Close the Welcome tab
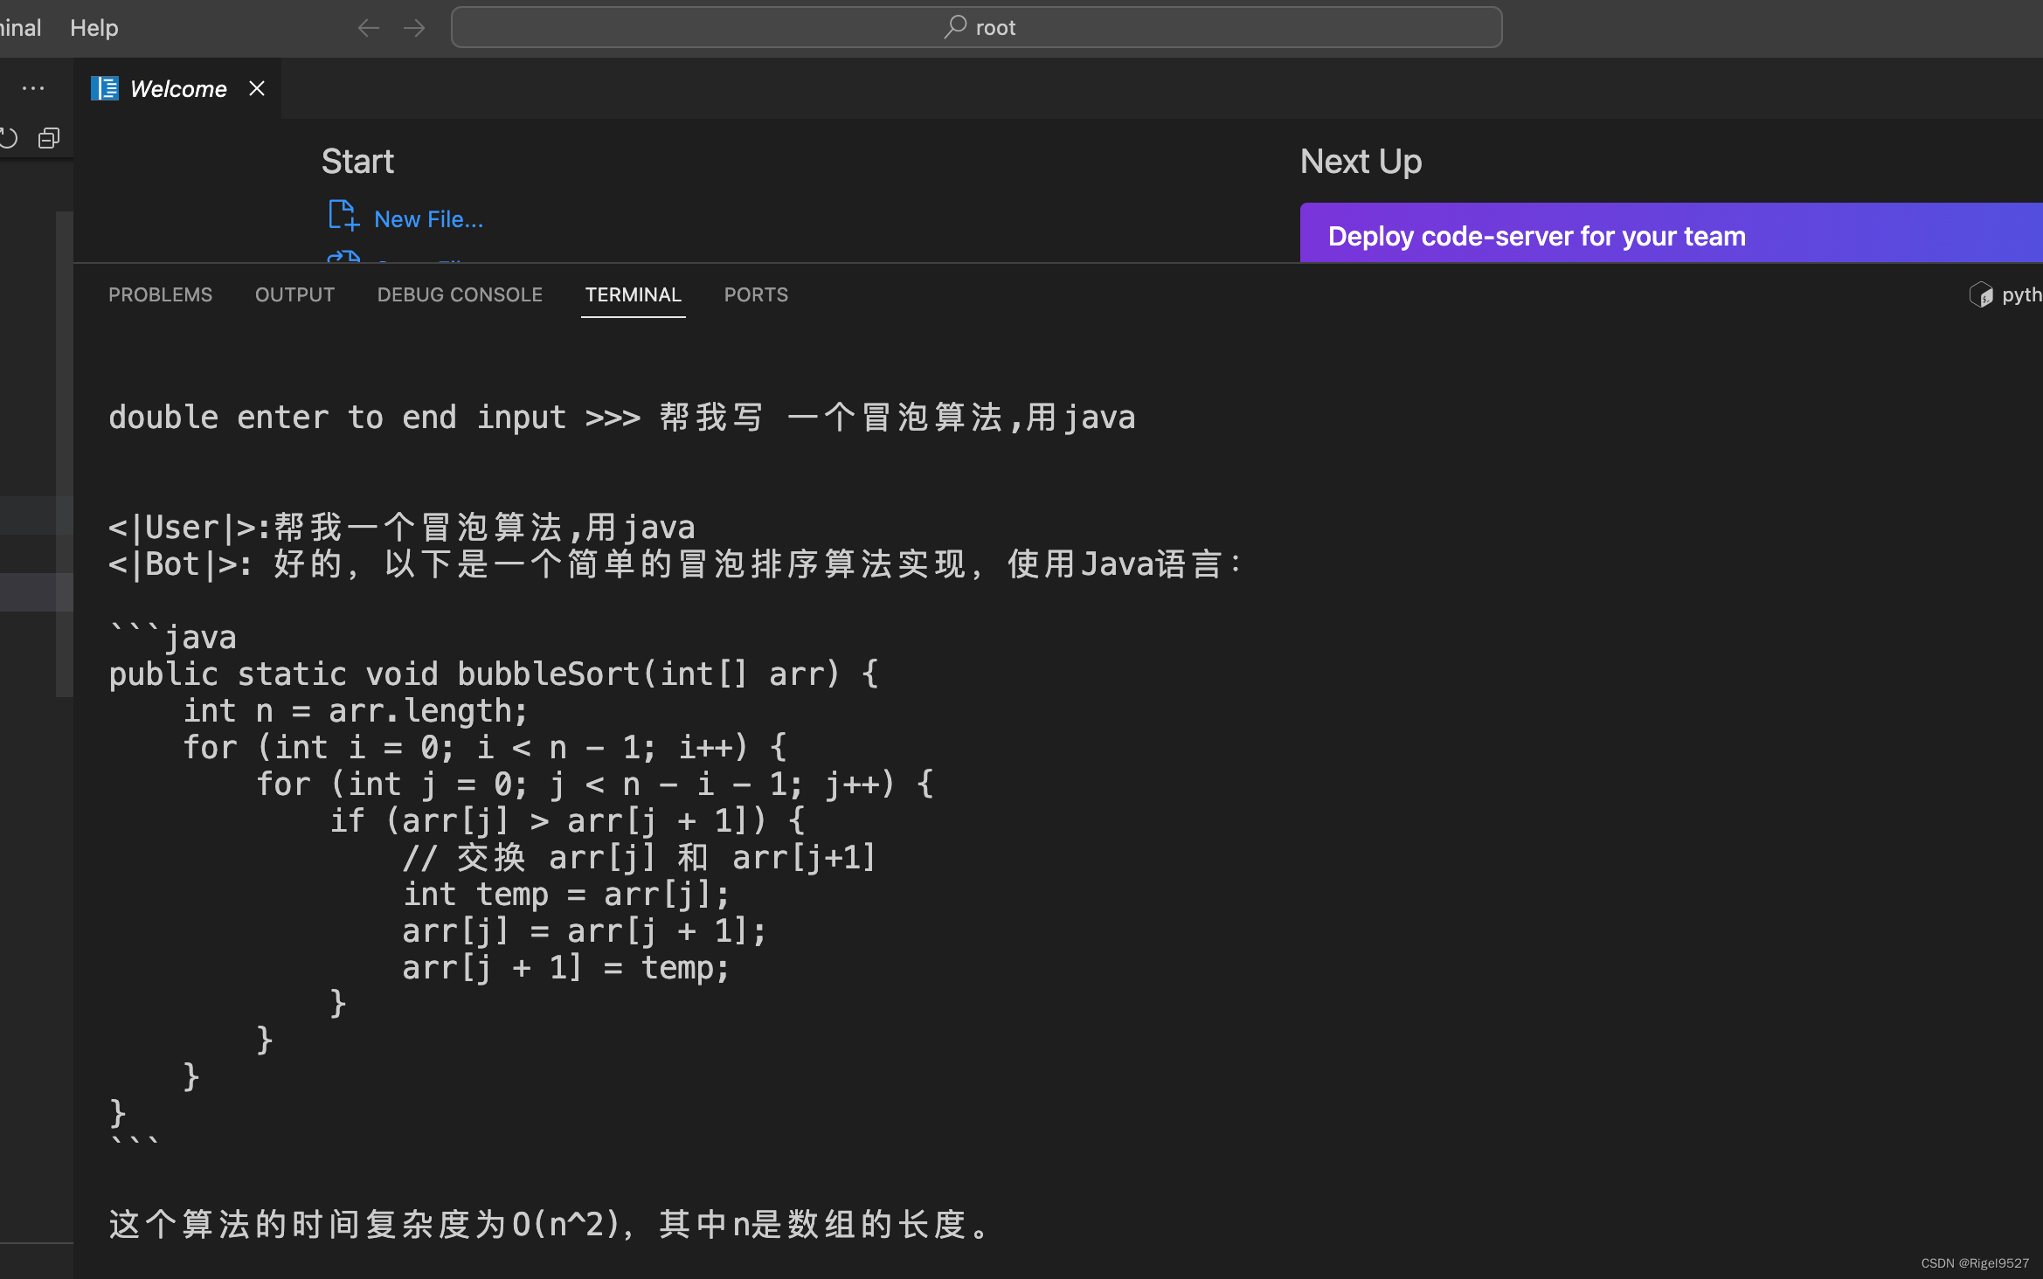 pos(255,88)
